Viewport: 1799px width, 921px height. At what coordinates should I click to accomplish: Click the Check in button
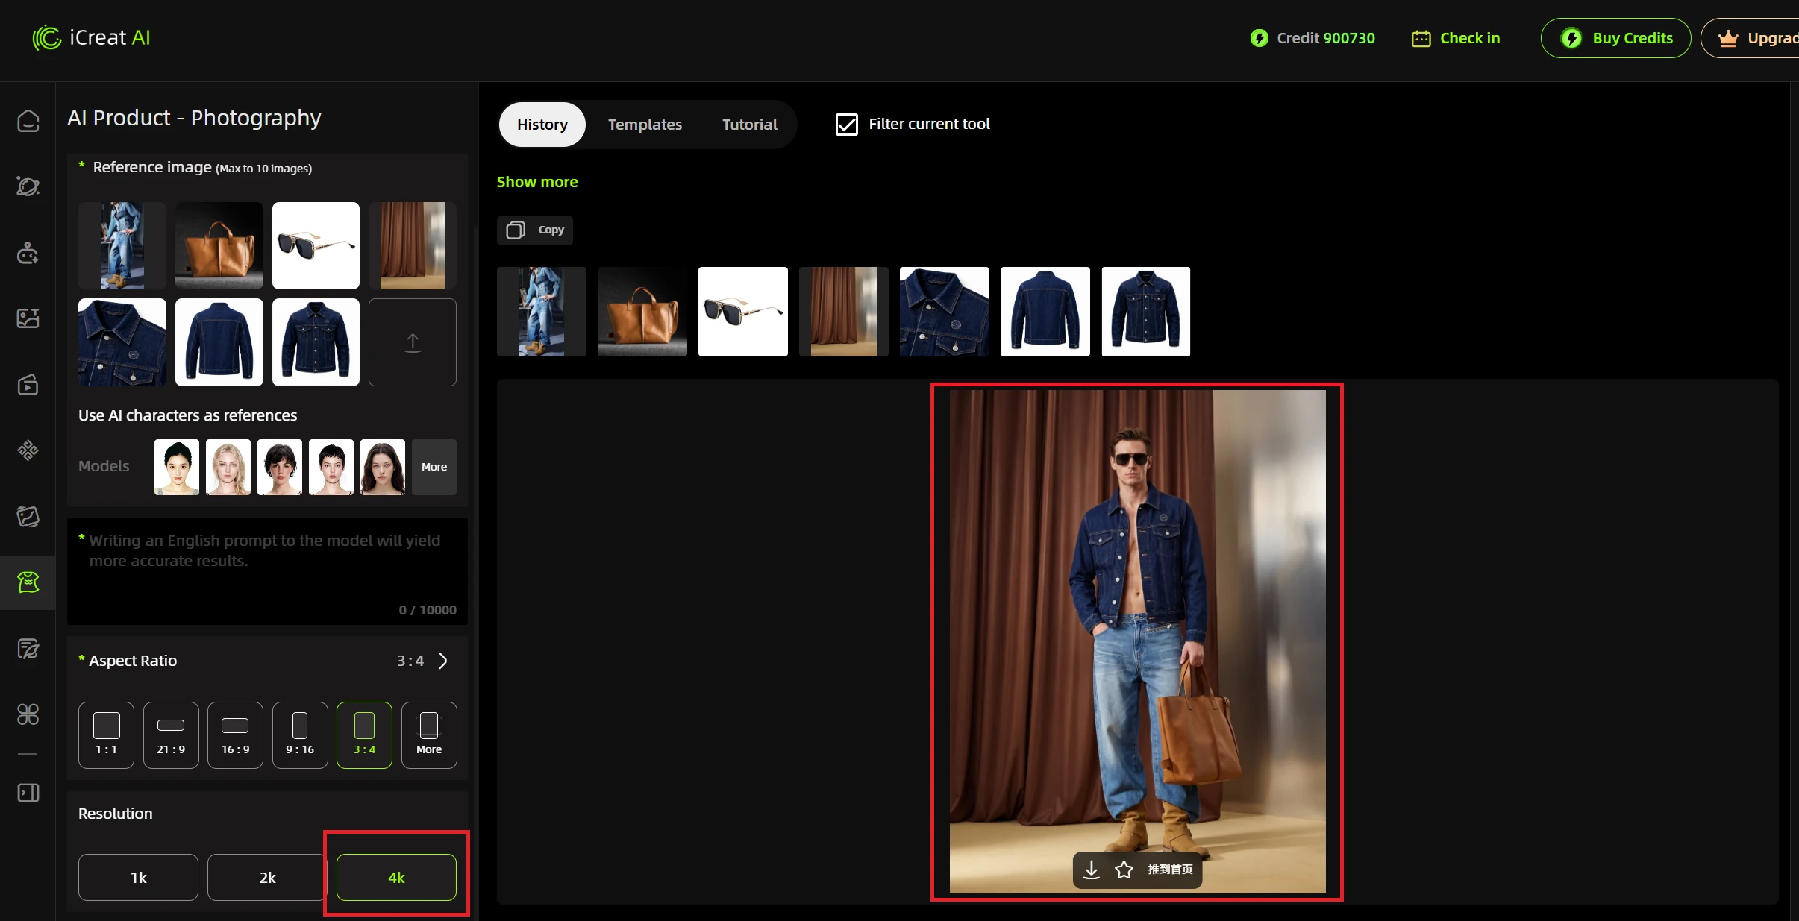pos(1455,38)
